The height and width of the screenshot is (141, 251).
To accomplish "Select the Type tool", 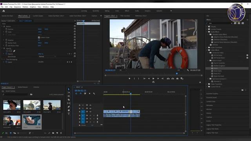I will coord(69,114).
